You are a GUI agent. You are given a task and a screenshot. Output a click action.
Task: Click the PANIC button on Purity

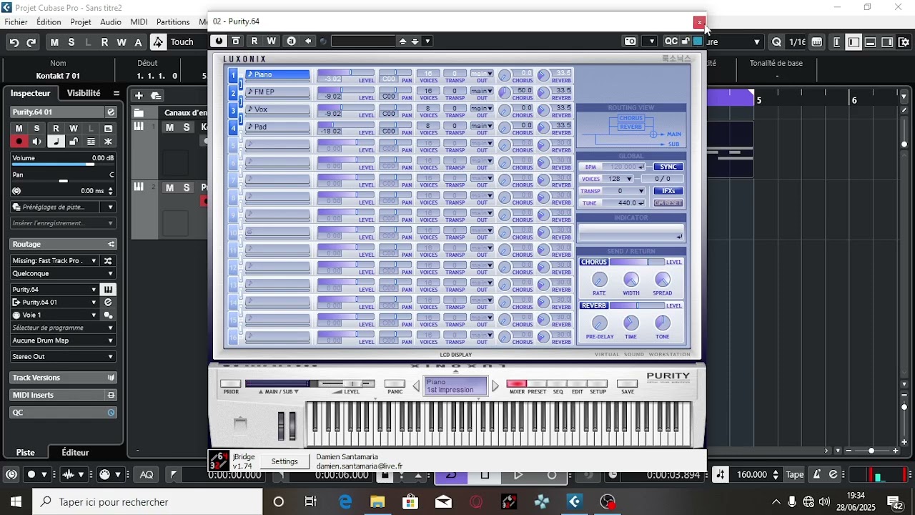[x=395, y=384]
